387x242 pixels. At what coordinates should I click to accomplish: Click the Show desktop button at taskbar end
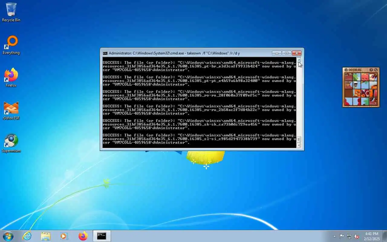coord(385,236)
